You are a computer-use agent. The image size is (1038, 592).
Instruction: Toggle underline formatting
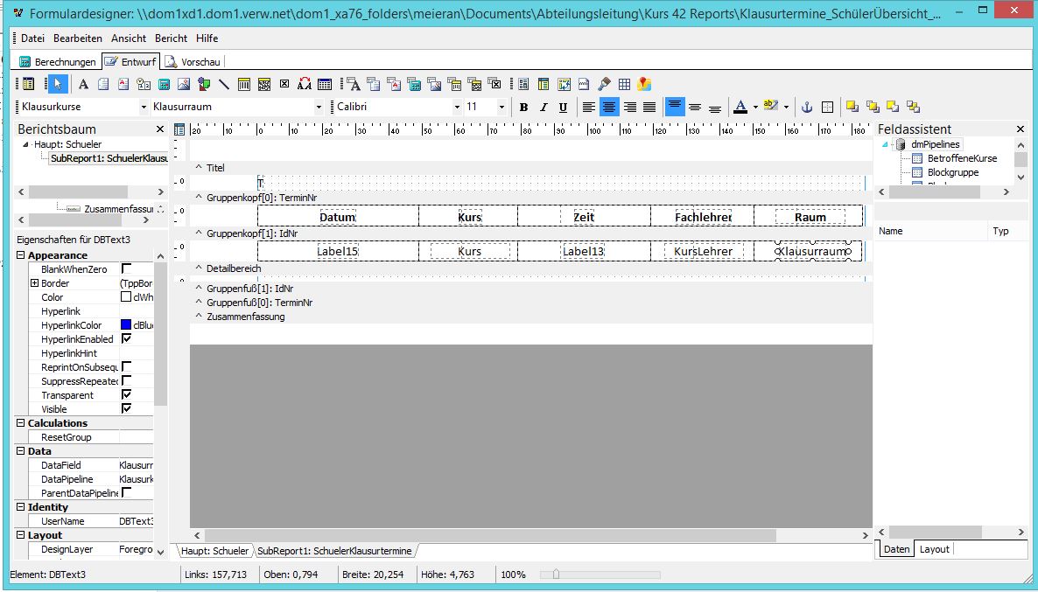pyautogui.click(x=563, y=107)
